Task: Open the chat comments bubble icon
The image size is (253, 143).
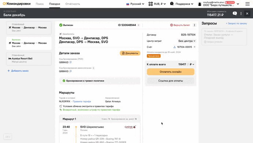Action: tap(235, 14)
